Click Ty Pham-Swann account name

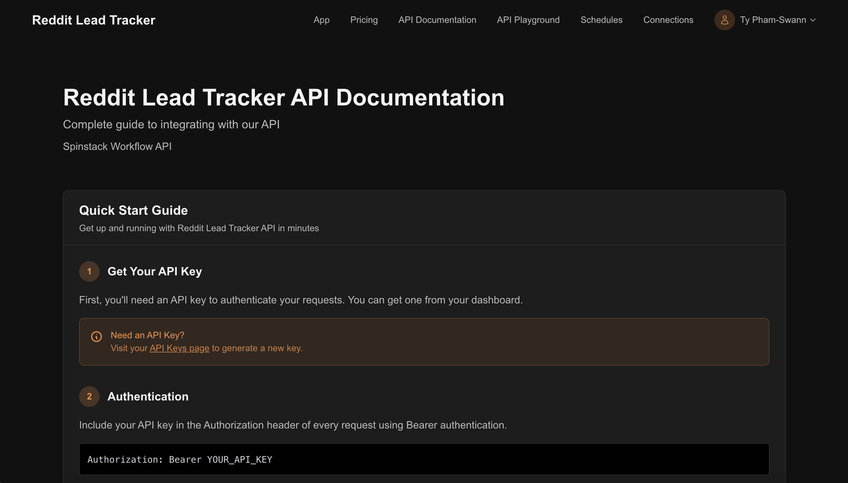click(x=773, y=20)
